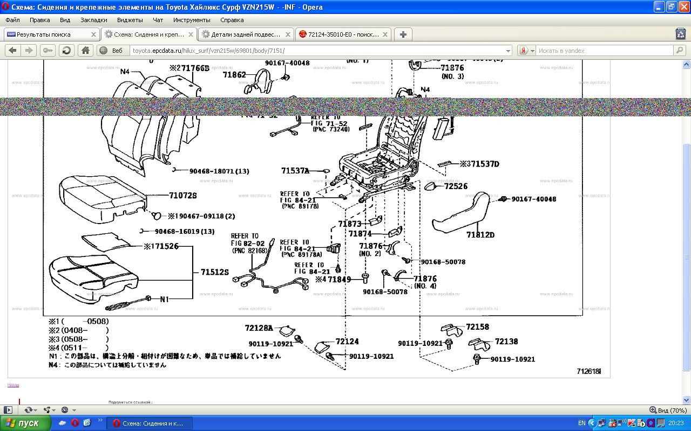Click the search magnifier button
This screenshot has width=691, height=431.
[x=680, y=51]
